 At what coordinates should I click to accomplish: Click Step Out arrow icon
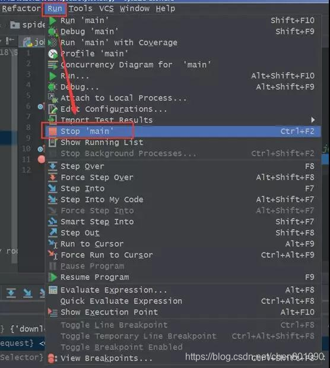53,233
